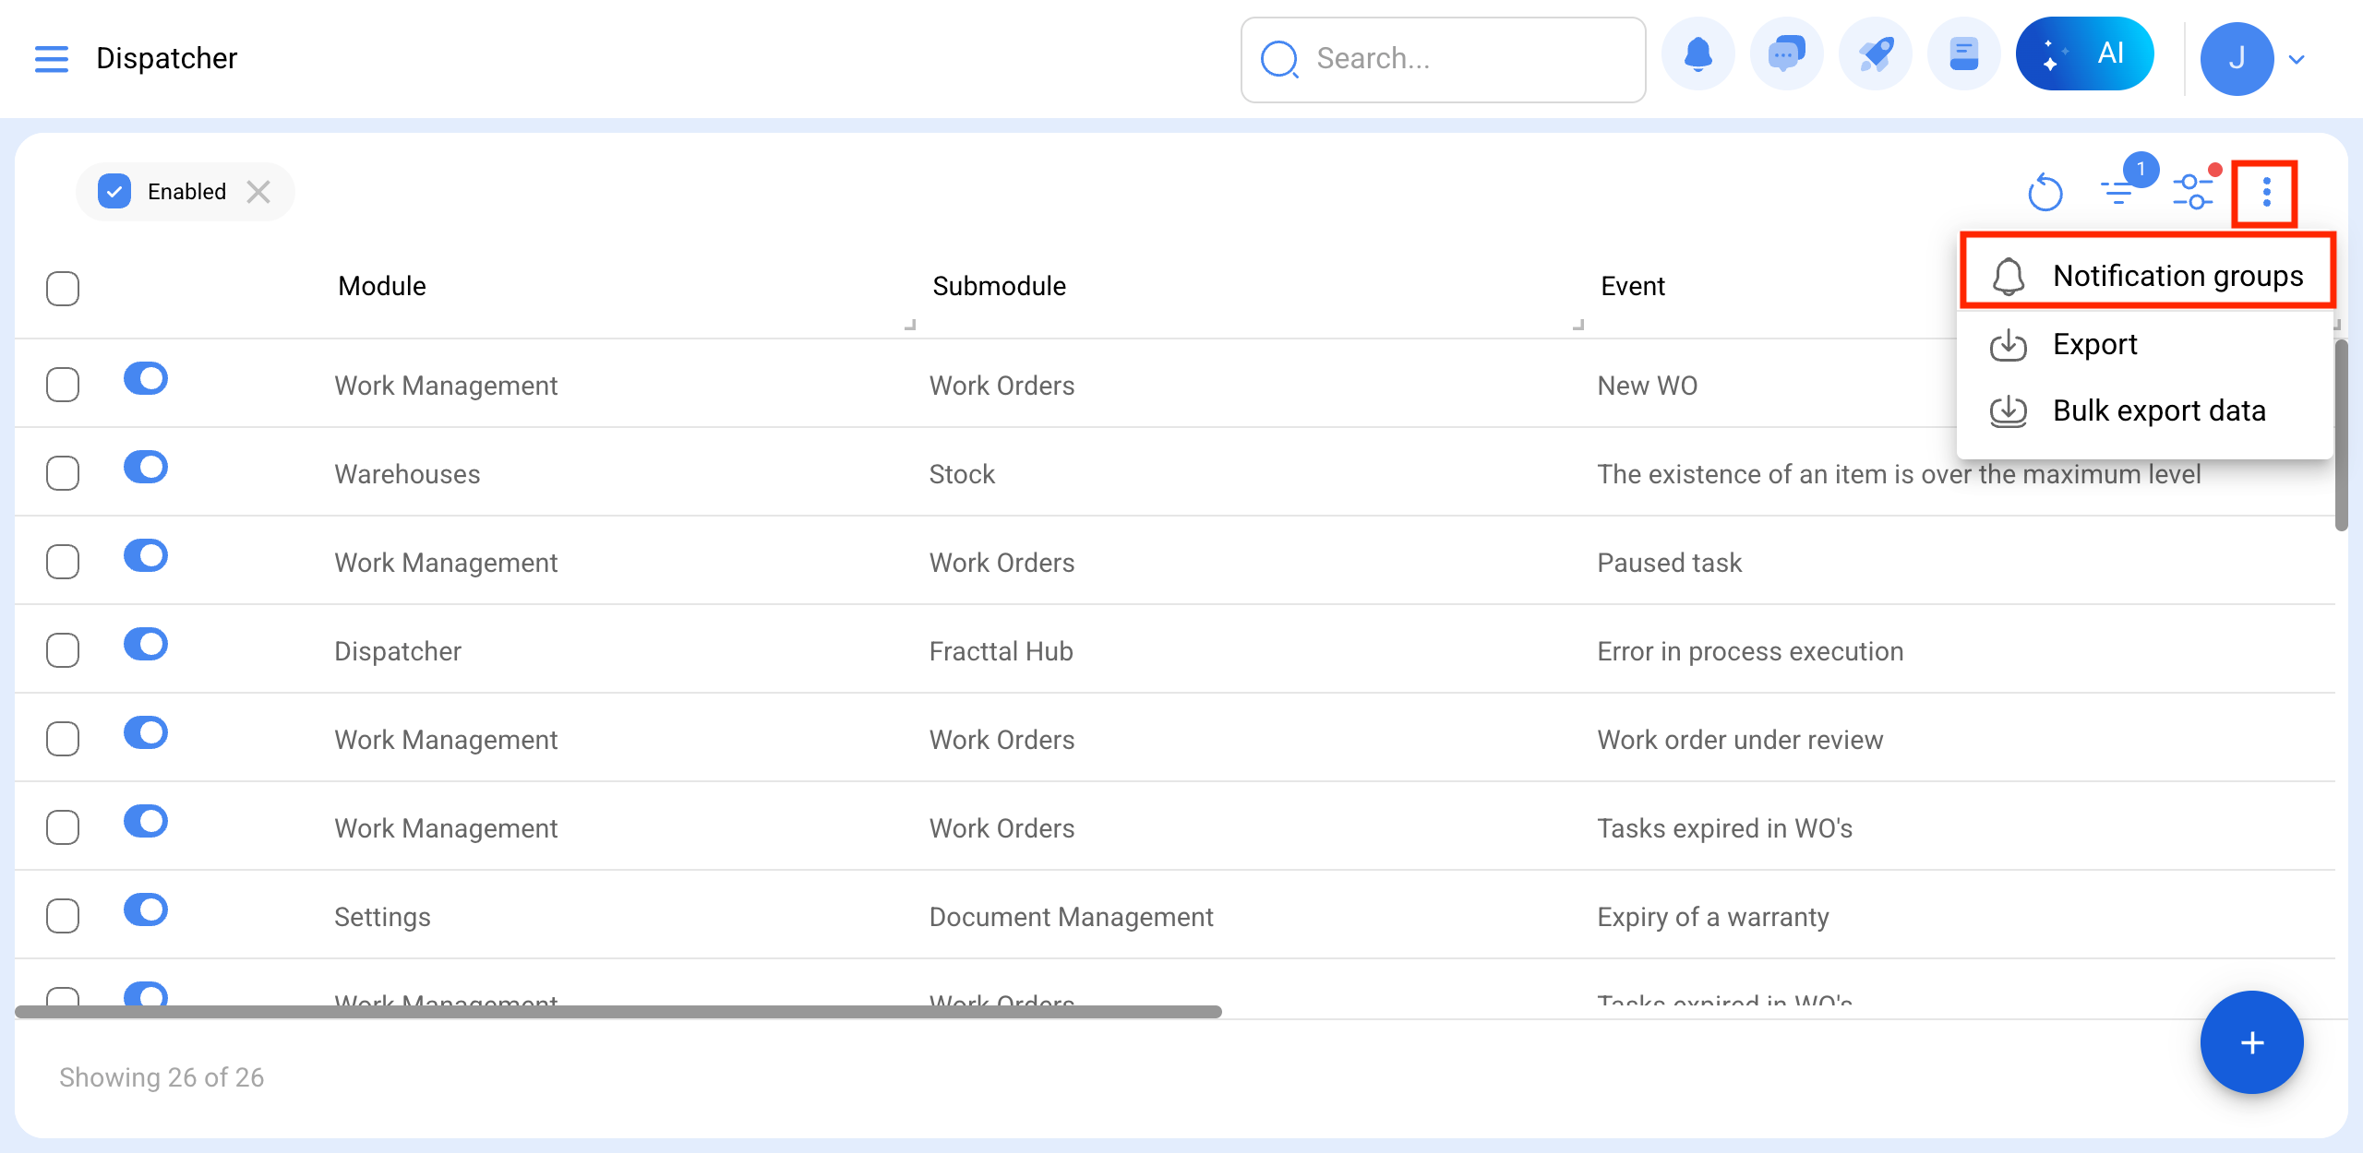
Task: Open the column settings sliders icon
Action: click(2193, 192)
